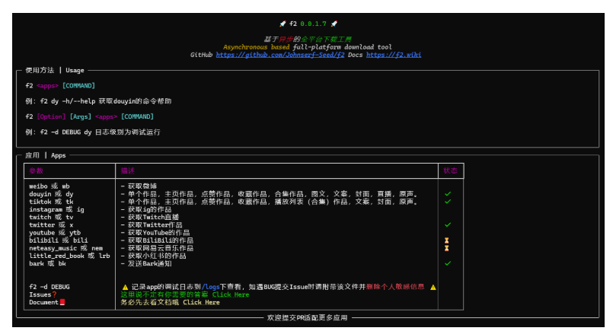Click the red text '删除个人敏感信息'

(x=395, y=287)
